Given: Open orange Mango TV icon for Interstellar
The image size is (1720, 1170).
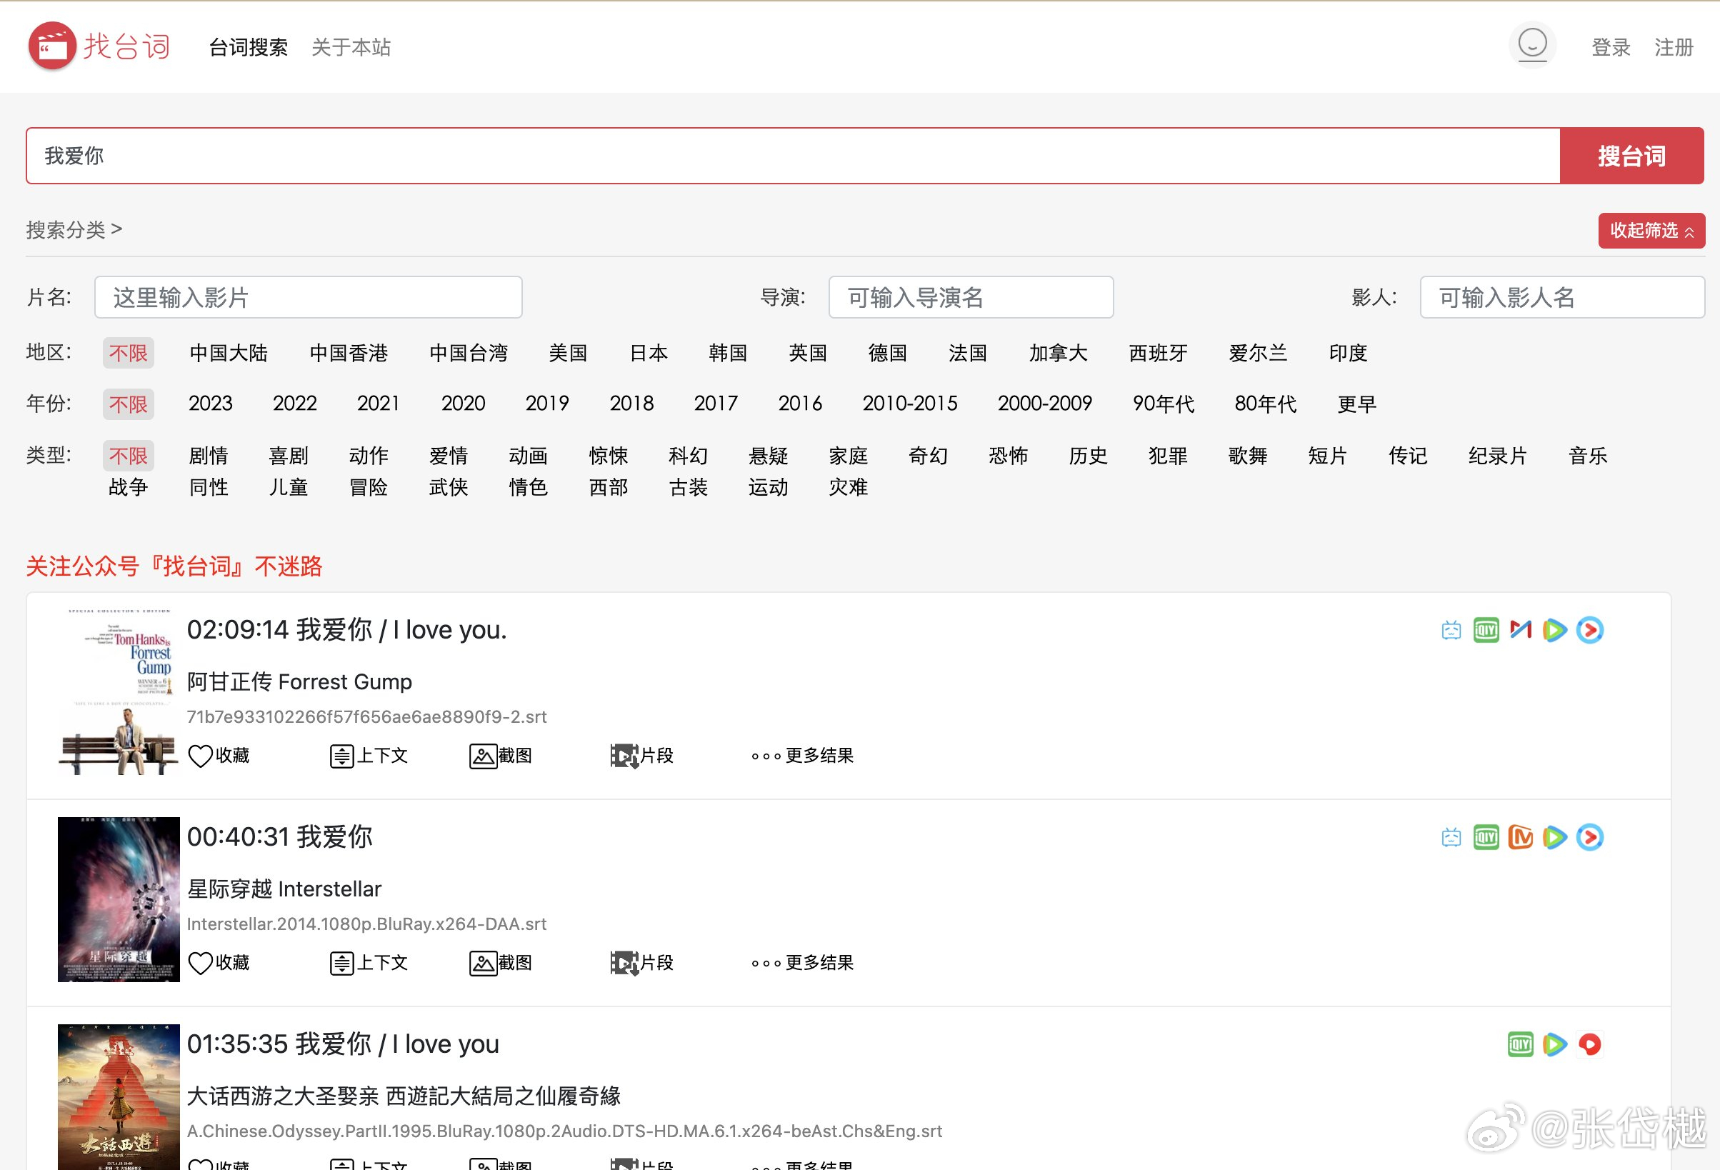Looking at the screenshot, I should click(x=1521, y=838).
